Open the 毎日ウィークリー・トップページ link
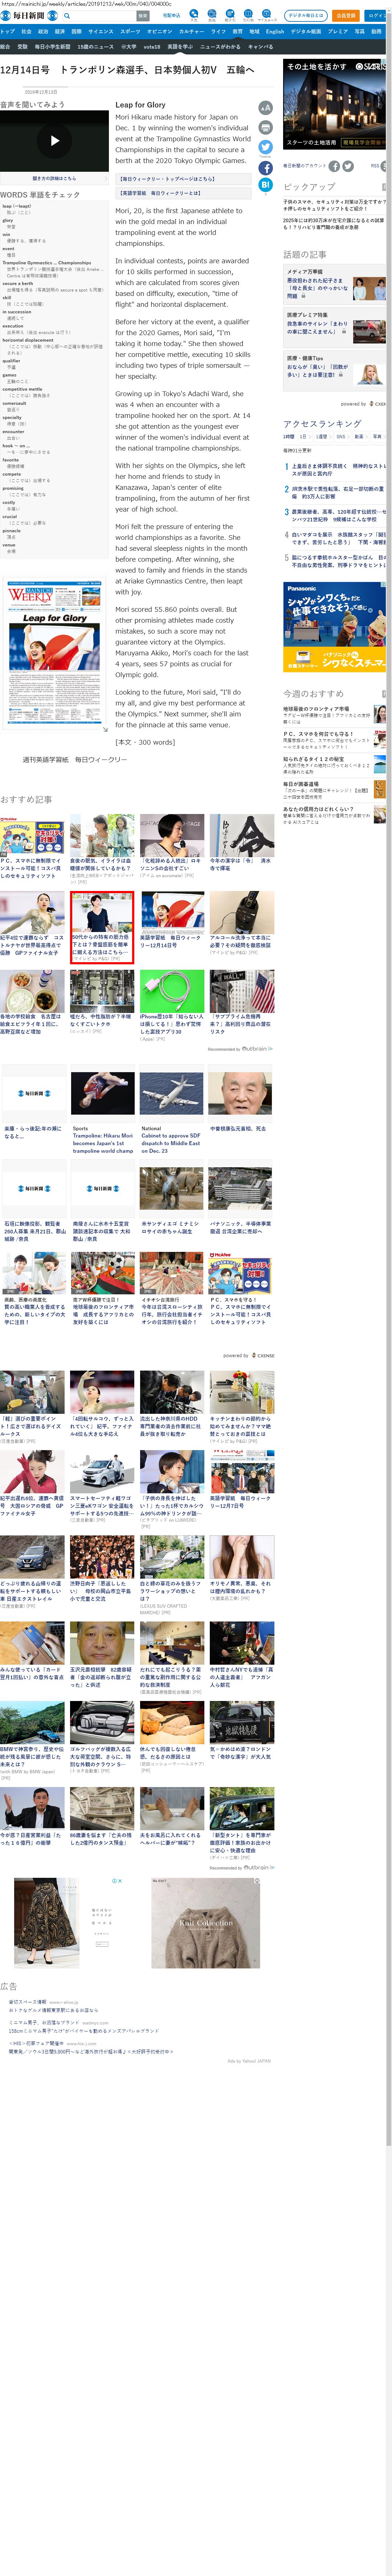This screenshot has height=2576, width=392. [181, 179]
